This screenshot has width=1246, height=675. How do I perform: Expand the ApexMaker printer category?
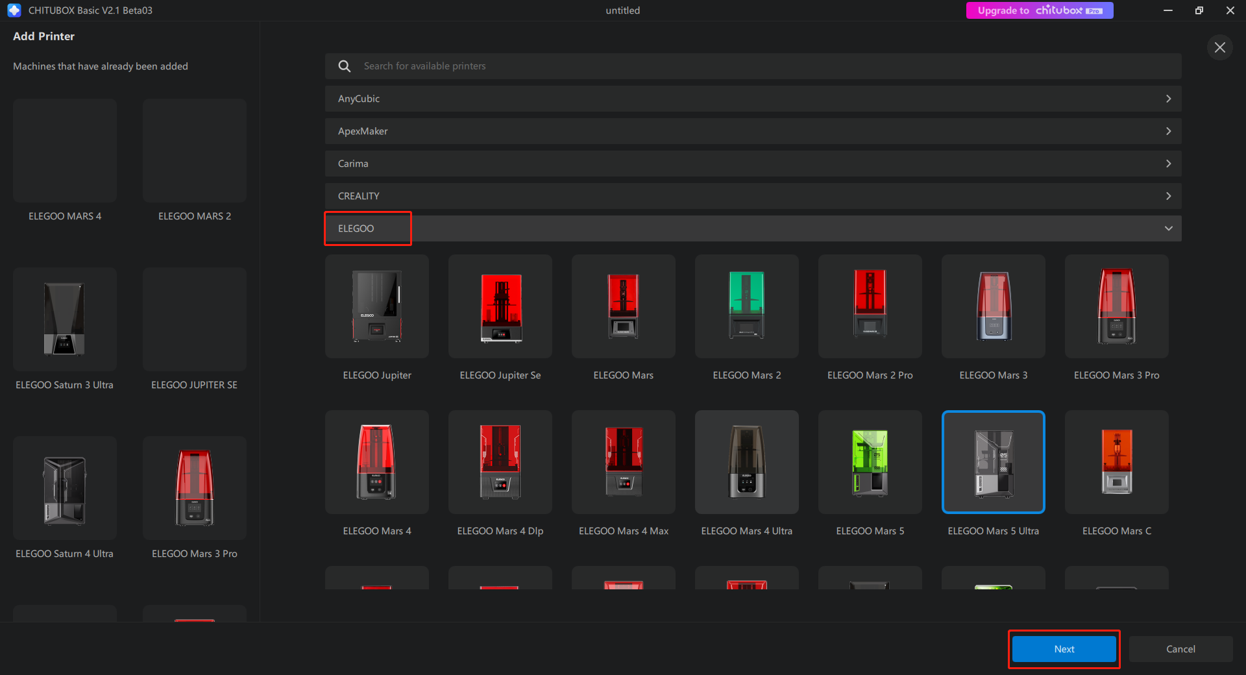click(x=753, y=131)
